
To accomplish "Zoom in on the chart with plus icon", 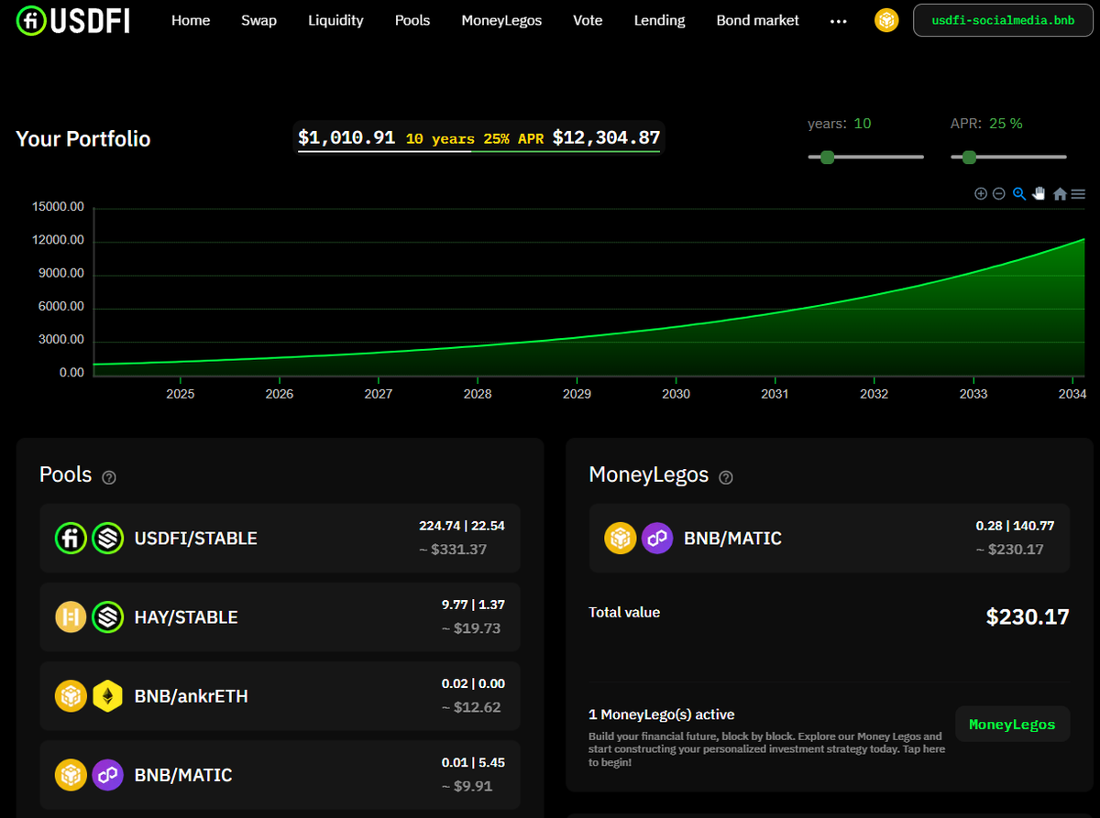I will click(x=981, y=193).
